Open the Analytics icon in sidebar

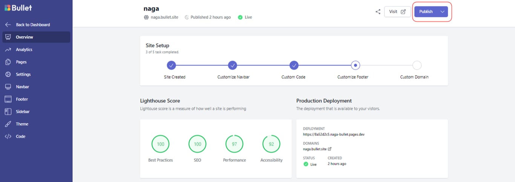[x=8, y=50]
